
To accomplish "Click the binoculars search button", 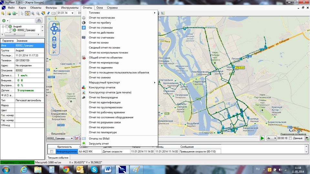I will coord(39,20).
